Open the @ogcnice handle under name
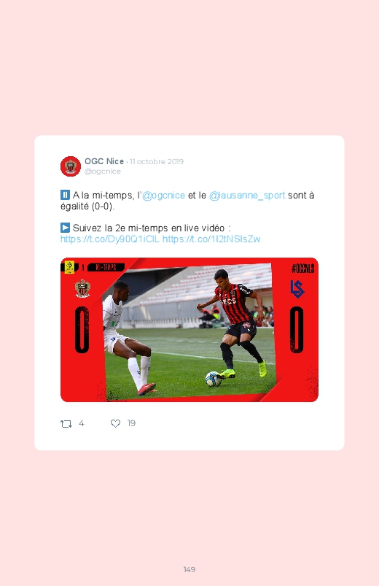The width and height of the screenshot is (379, 586). tap(103, 171)
